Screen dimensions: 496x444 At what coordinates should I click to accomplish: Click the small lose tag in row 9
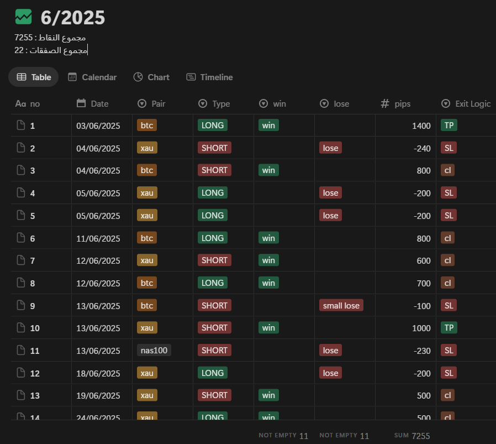click(341, 305)
